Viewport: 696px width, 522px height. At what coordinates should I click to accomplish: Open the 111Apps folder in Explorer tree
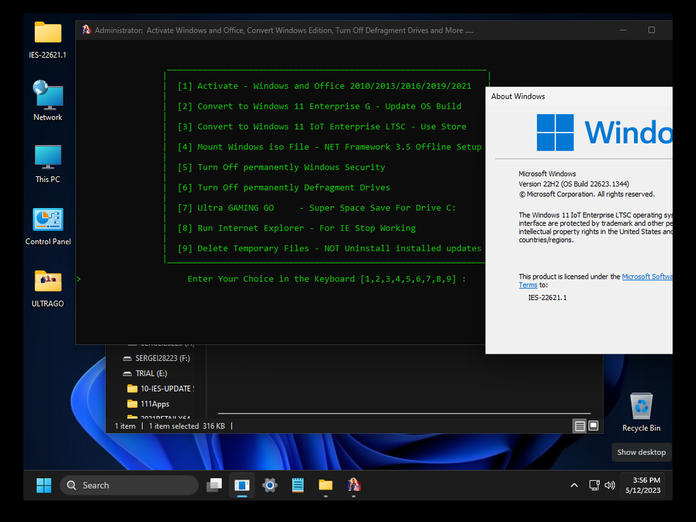tap(148, 404)
